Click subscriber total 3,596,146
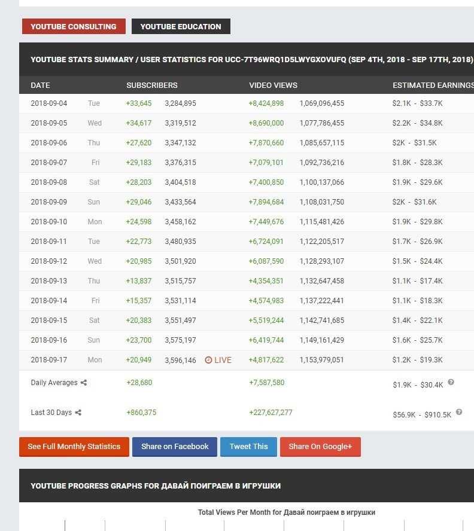 180,361
